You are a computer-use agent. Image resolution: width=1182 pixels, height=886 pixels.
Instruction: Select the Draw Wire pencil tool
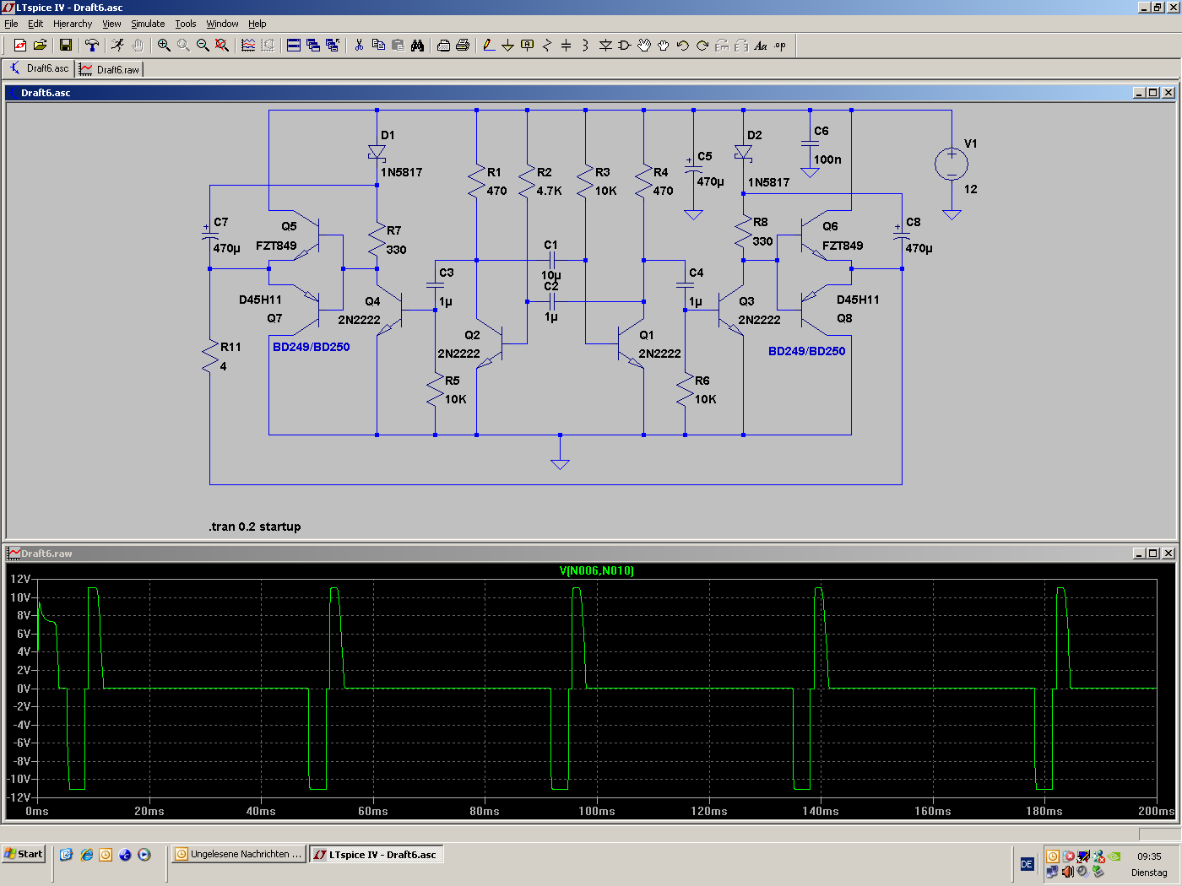(x=489, y=46)
